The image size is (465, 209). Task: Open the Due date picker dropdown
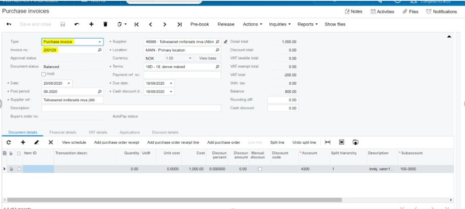click(x=171, y=83)
